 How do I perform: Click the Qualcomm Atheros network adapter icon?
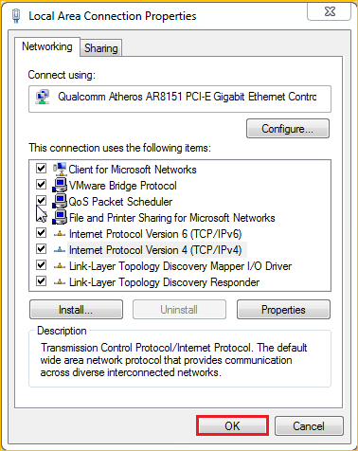click(x=43, y=97)
